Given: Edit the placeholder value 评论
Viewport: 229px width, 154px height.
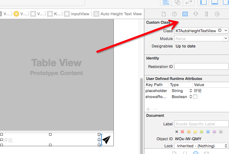Looking at the screenshot, I should click(198, 91).
